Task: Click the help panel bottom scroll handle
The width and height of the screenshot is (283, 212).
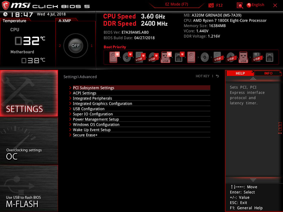Action: (x=253, y=180)
